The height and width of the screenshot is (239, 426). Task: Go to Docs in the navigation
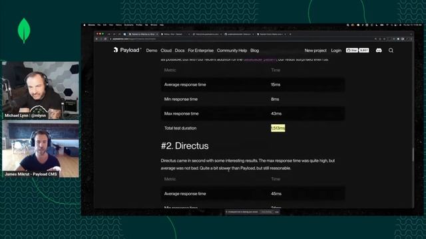(x=180, y=50)
